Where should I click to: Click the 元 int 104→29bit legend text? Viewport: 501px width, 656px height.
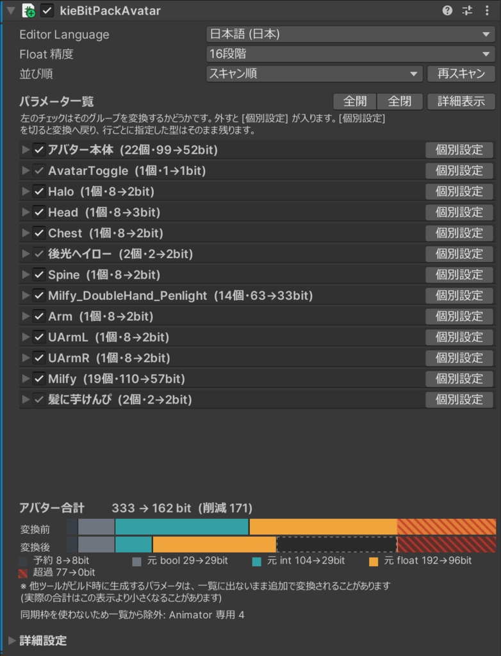(306, 561)
